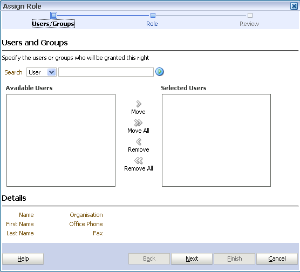Click the Remove text label

click(138, 149)
